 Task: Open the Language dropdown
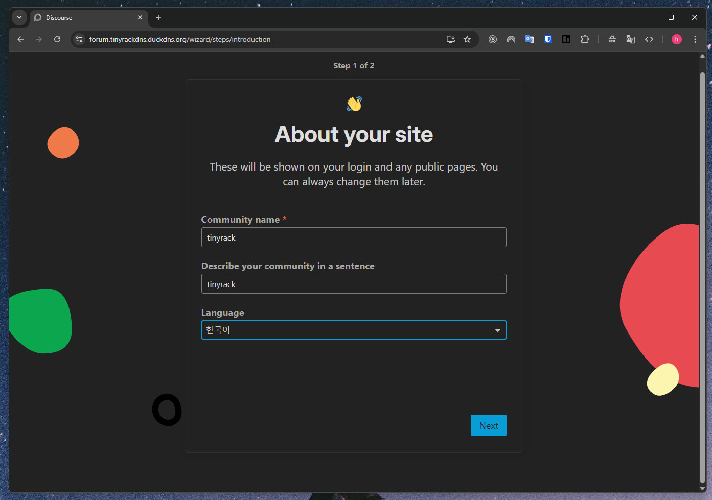click(354, 330)
